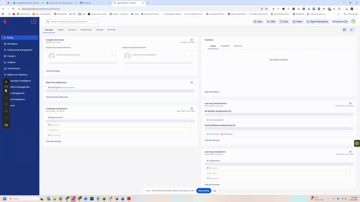Open Activity in the sidebar
360x202 pixels.
20,38
